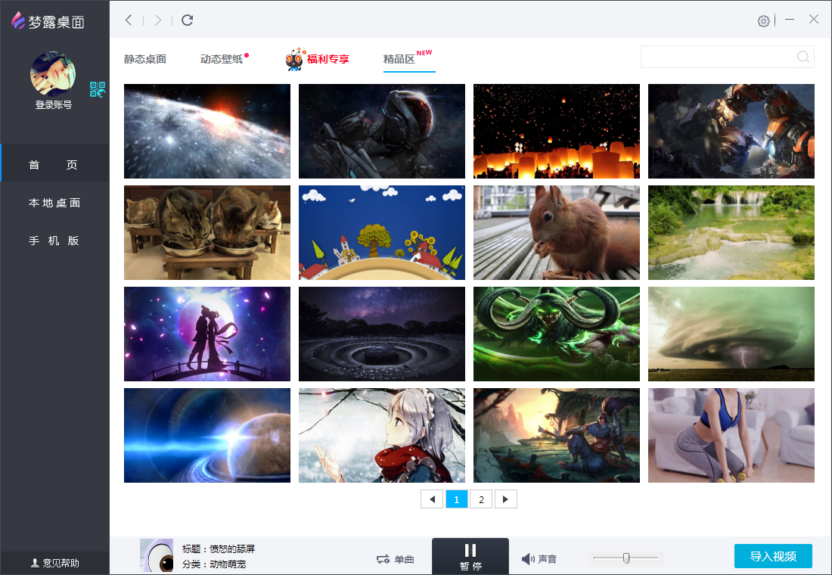Select the fitness woman wallpaper
This screenshot has width=832, height=575.
pyautogui.click(x=731, y=435)
